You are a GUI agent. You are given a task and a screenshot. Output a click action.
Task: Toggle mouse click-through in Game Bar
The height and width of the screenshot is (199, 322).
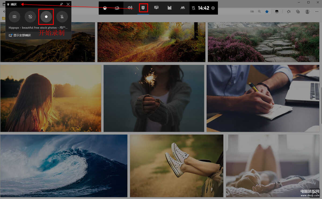point(194,8)
